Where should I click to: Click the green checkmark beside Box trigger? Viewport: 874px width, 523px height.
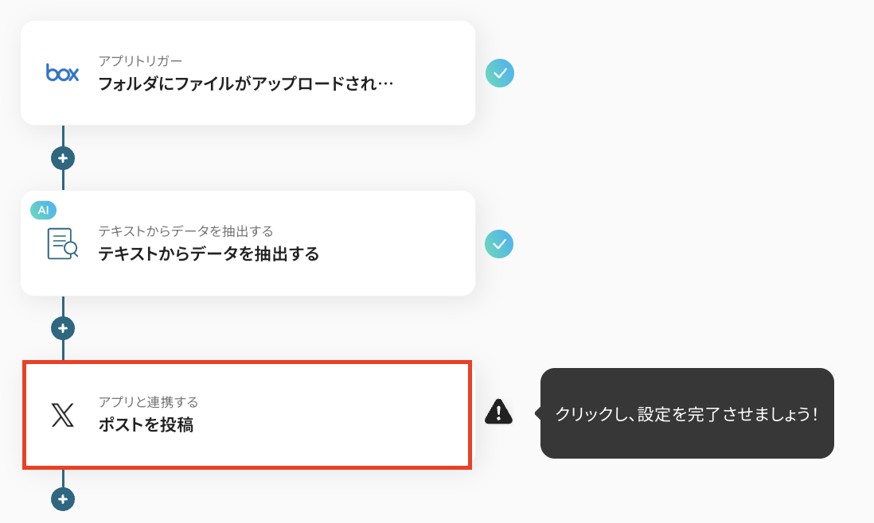[x=500, y=73]
